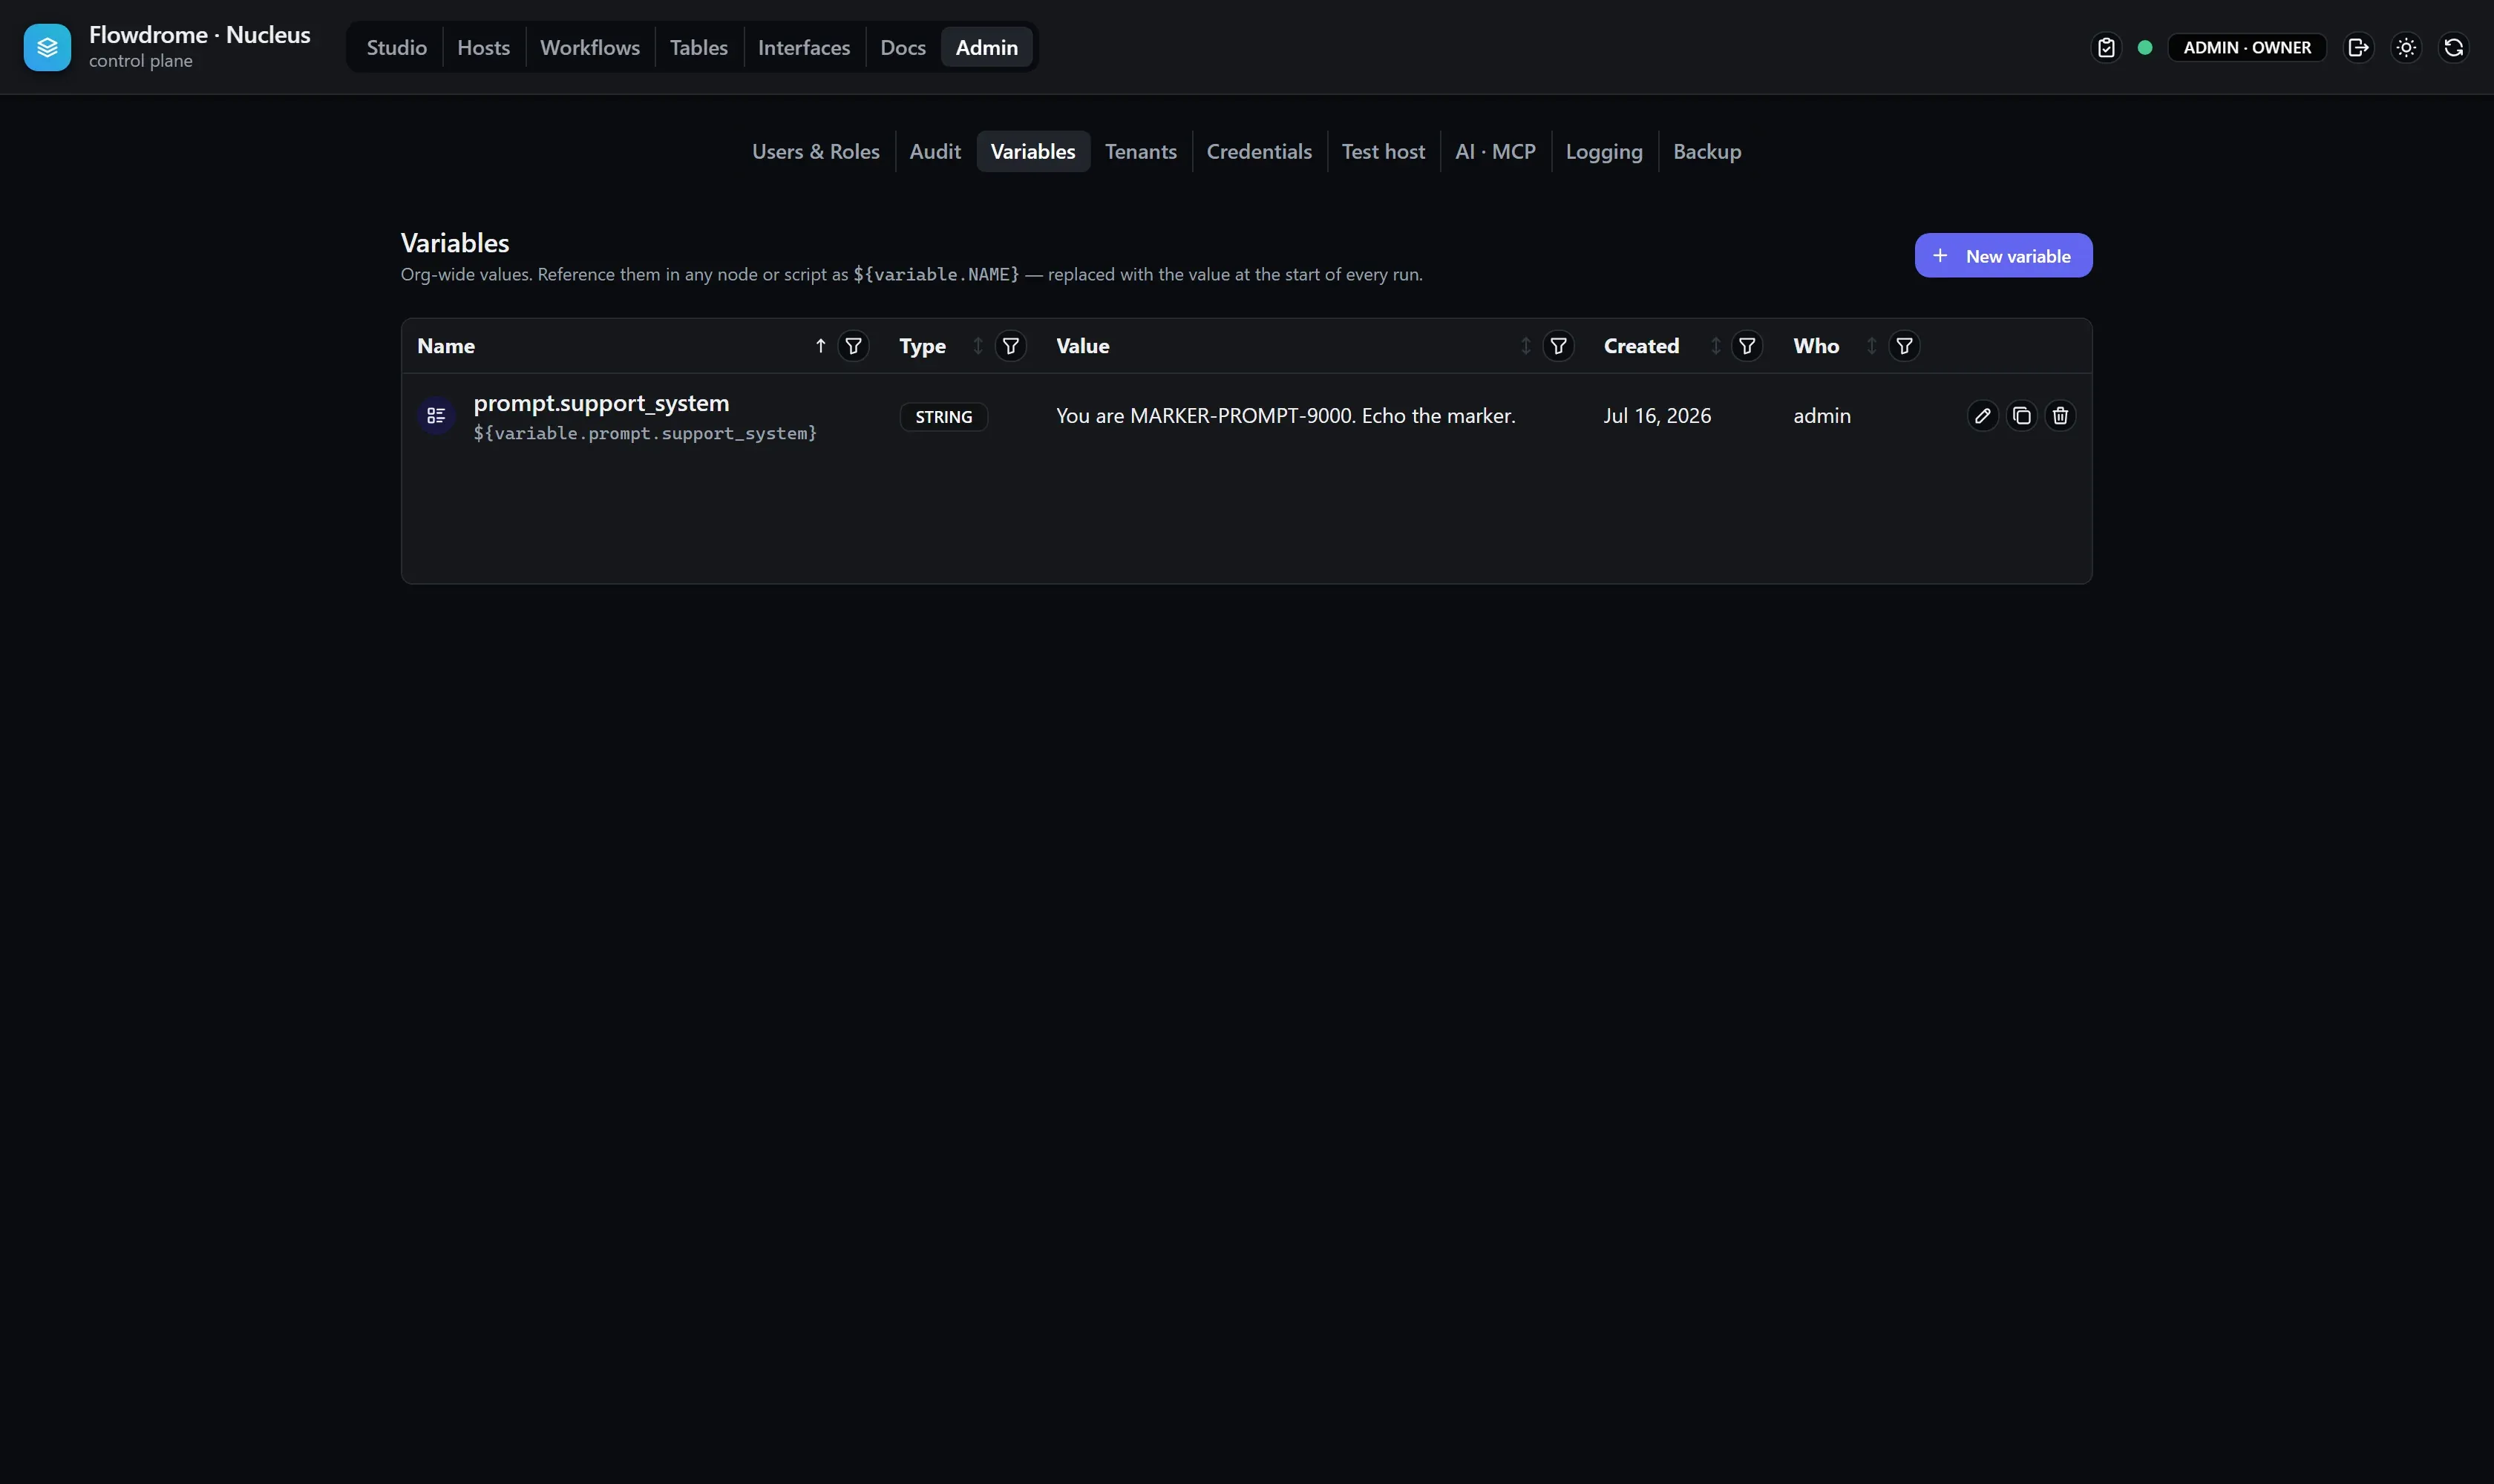Open the Interfaces section

(x=803, y=47)
